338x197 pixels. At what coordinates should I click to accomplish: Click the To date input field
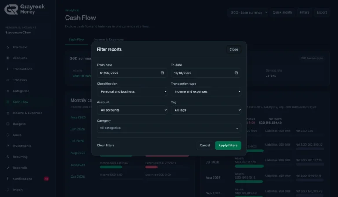(x=206, y=73)
